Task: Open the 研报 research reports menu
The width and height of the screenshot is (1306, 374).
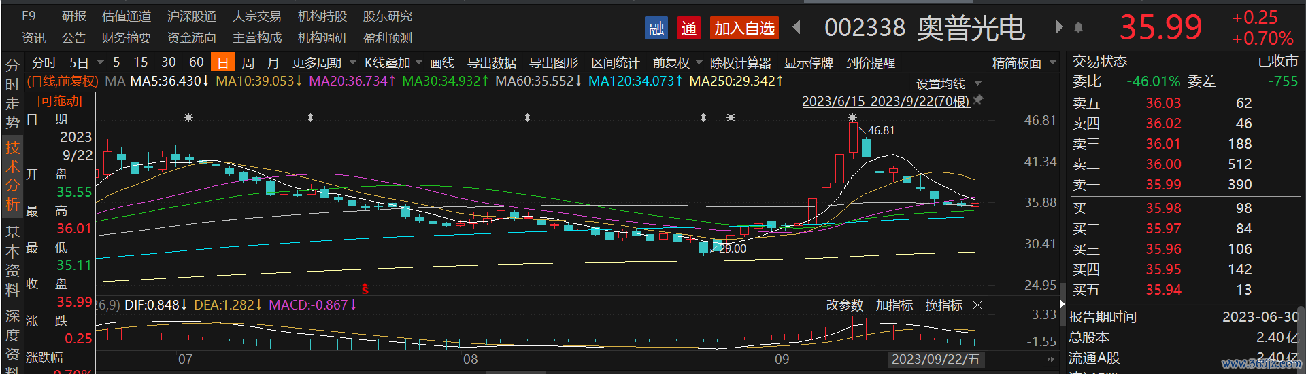Action: coord(74,16)
